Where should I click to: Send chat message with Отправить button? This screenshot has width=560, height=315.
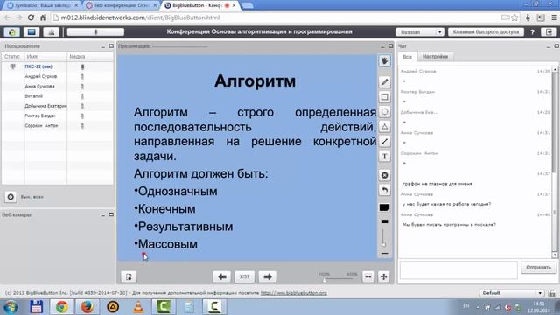tap(538, 268)
